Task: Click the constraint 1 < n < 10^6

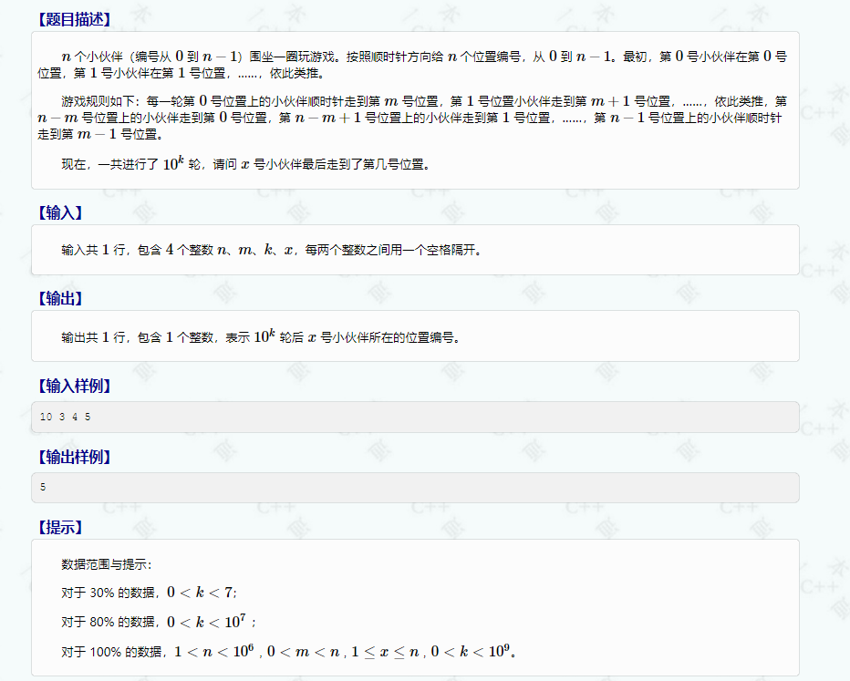Action: click(x=213, y=650)
